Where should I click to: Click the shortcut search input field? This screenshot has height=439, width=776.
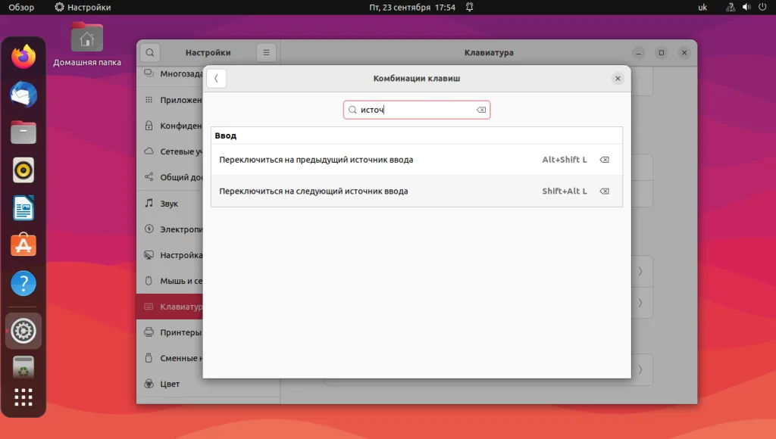point(417,110)
